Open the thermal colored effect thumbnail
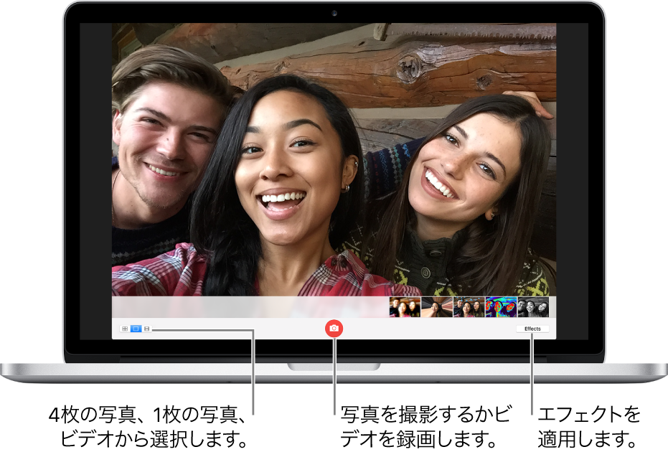The height and width of the screenshot is (452, 668). pos(501,307)
